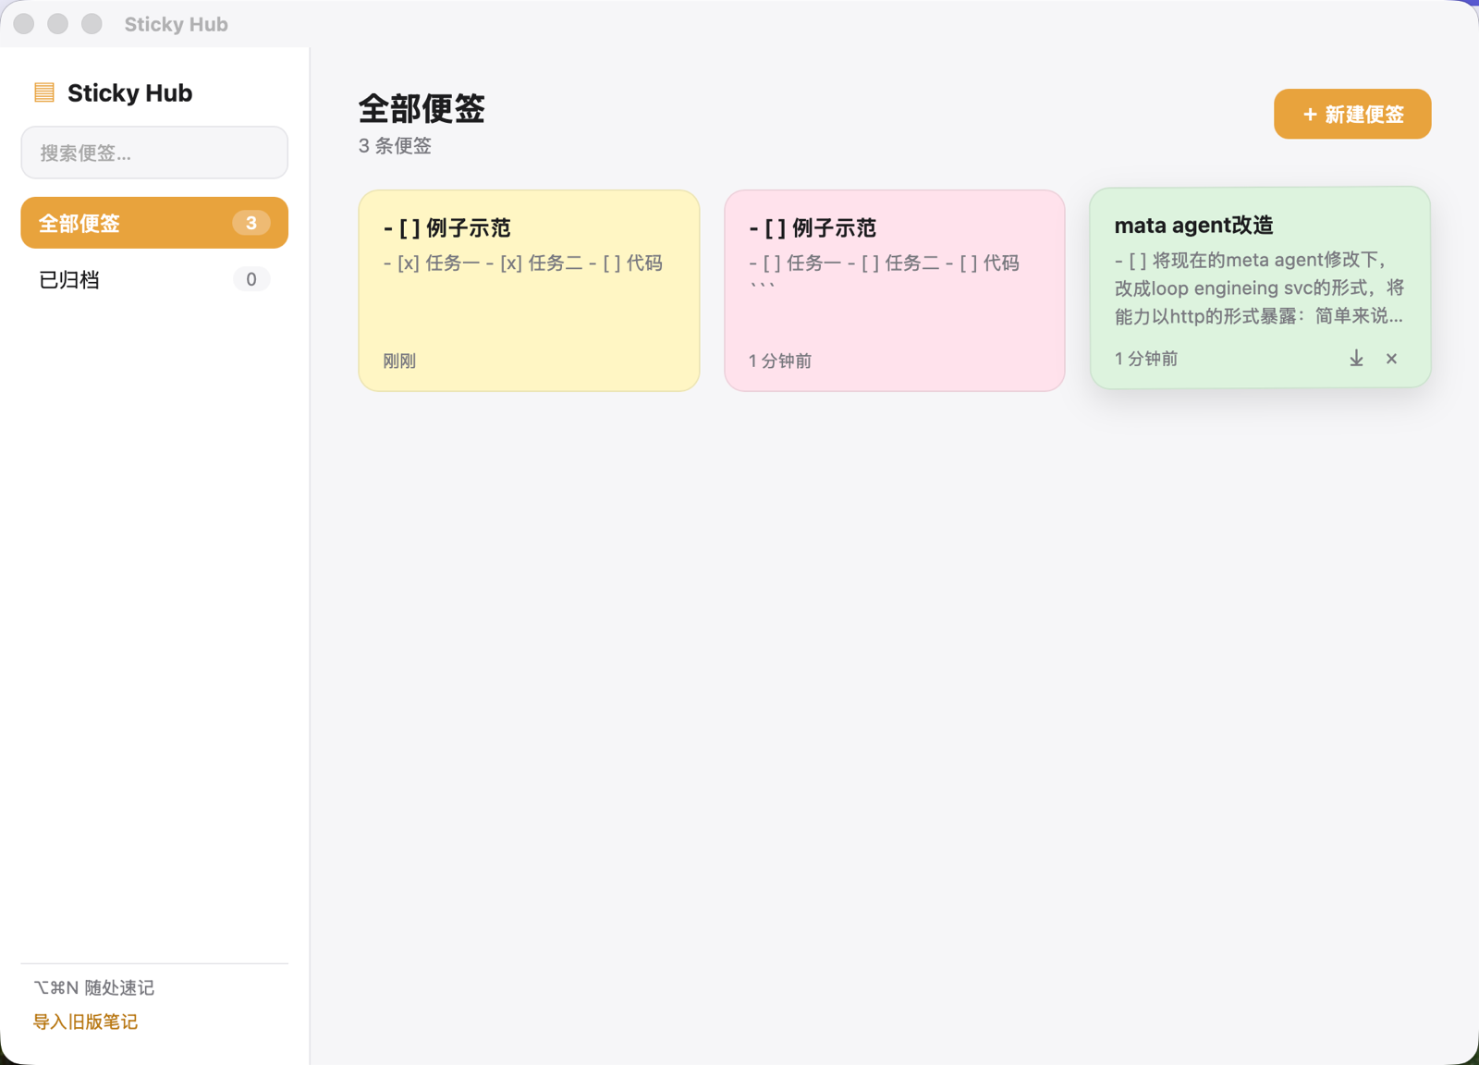The width and height of the screenshot is (1479, 1065).
Task: Delete the mata agent改造 note with X
Action: [1391, 359]
